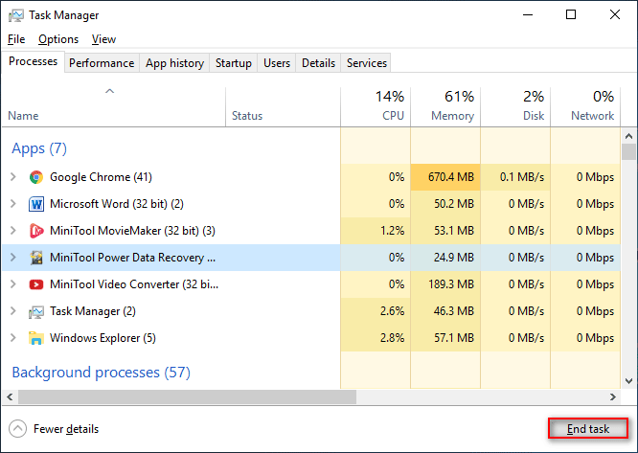Click the 53.1 MB memory cell
638x453 pixels.
point(445,231)
